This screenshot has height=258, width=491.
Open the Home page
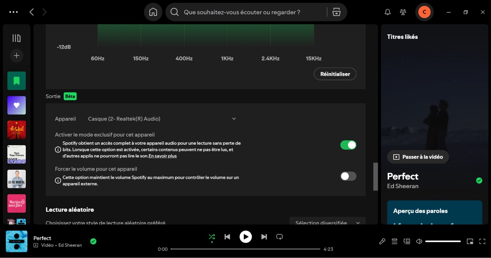pos(153,12)
